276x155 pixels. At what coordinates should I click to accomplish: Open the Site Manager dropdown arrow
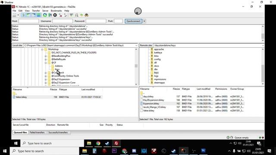pyautogui.click(x=18, y=15)
